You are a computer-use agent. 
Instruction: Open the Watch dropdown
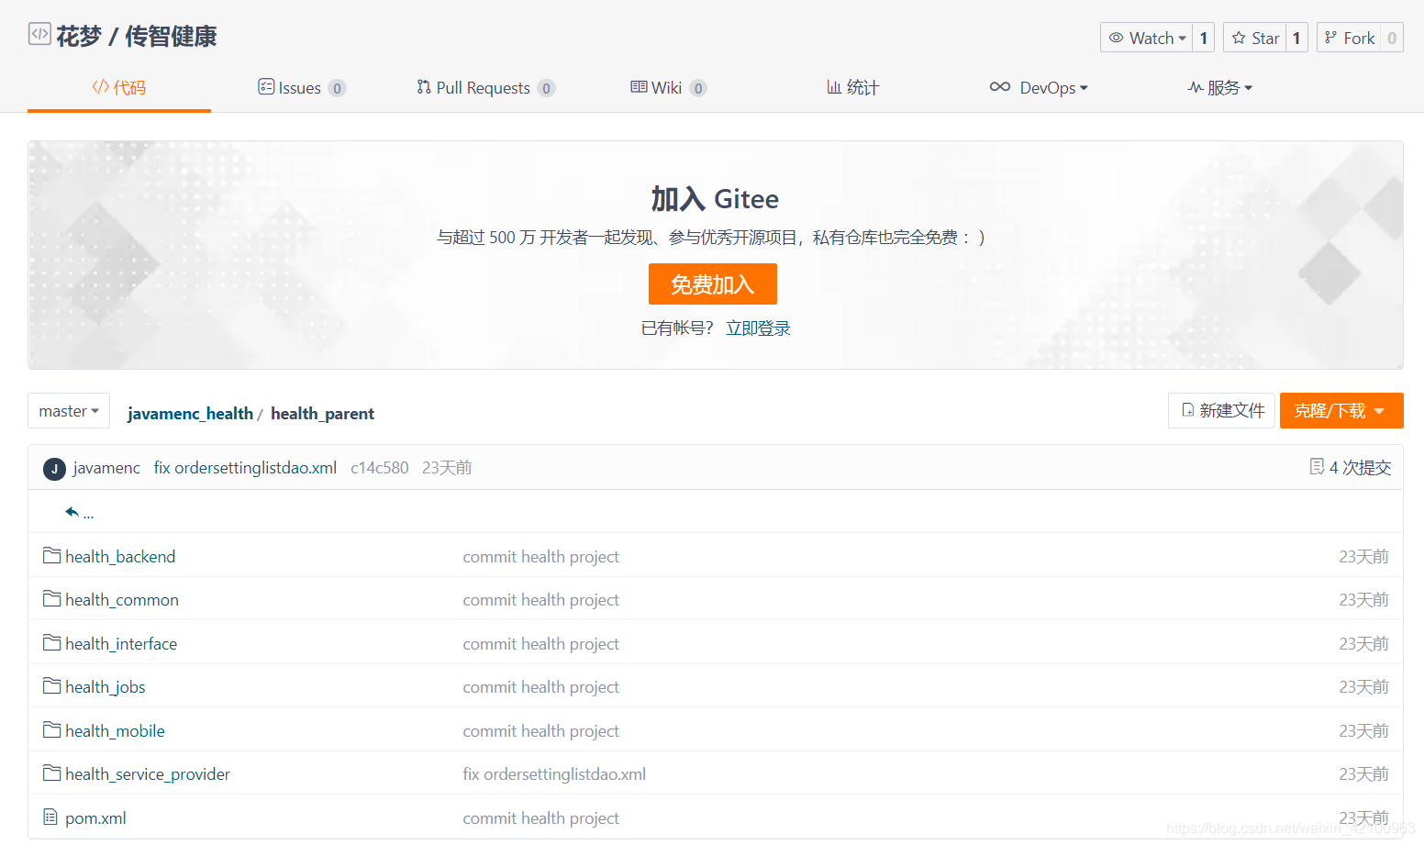[x=1147, y=38]
